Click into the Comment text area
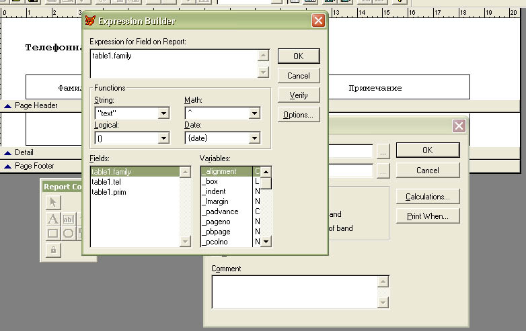 [x=295, y=292]
